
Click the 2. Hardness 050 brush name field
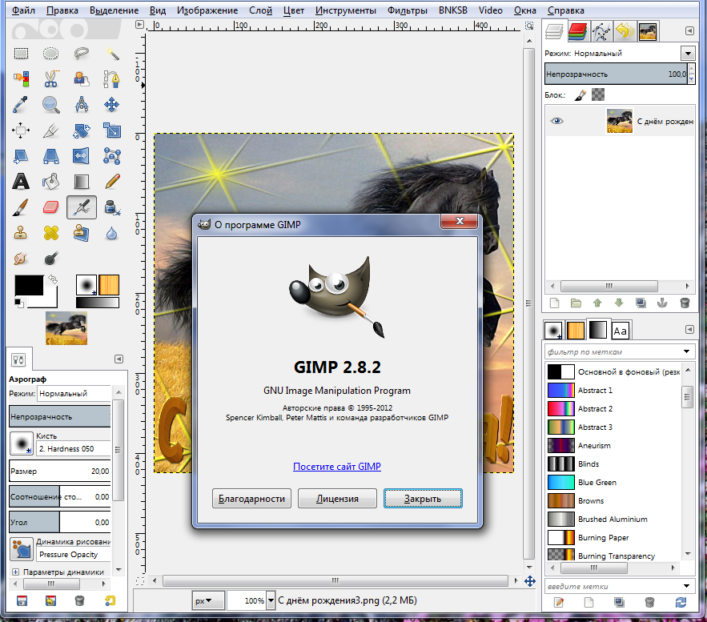tap(74, 448)
